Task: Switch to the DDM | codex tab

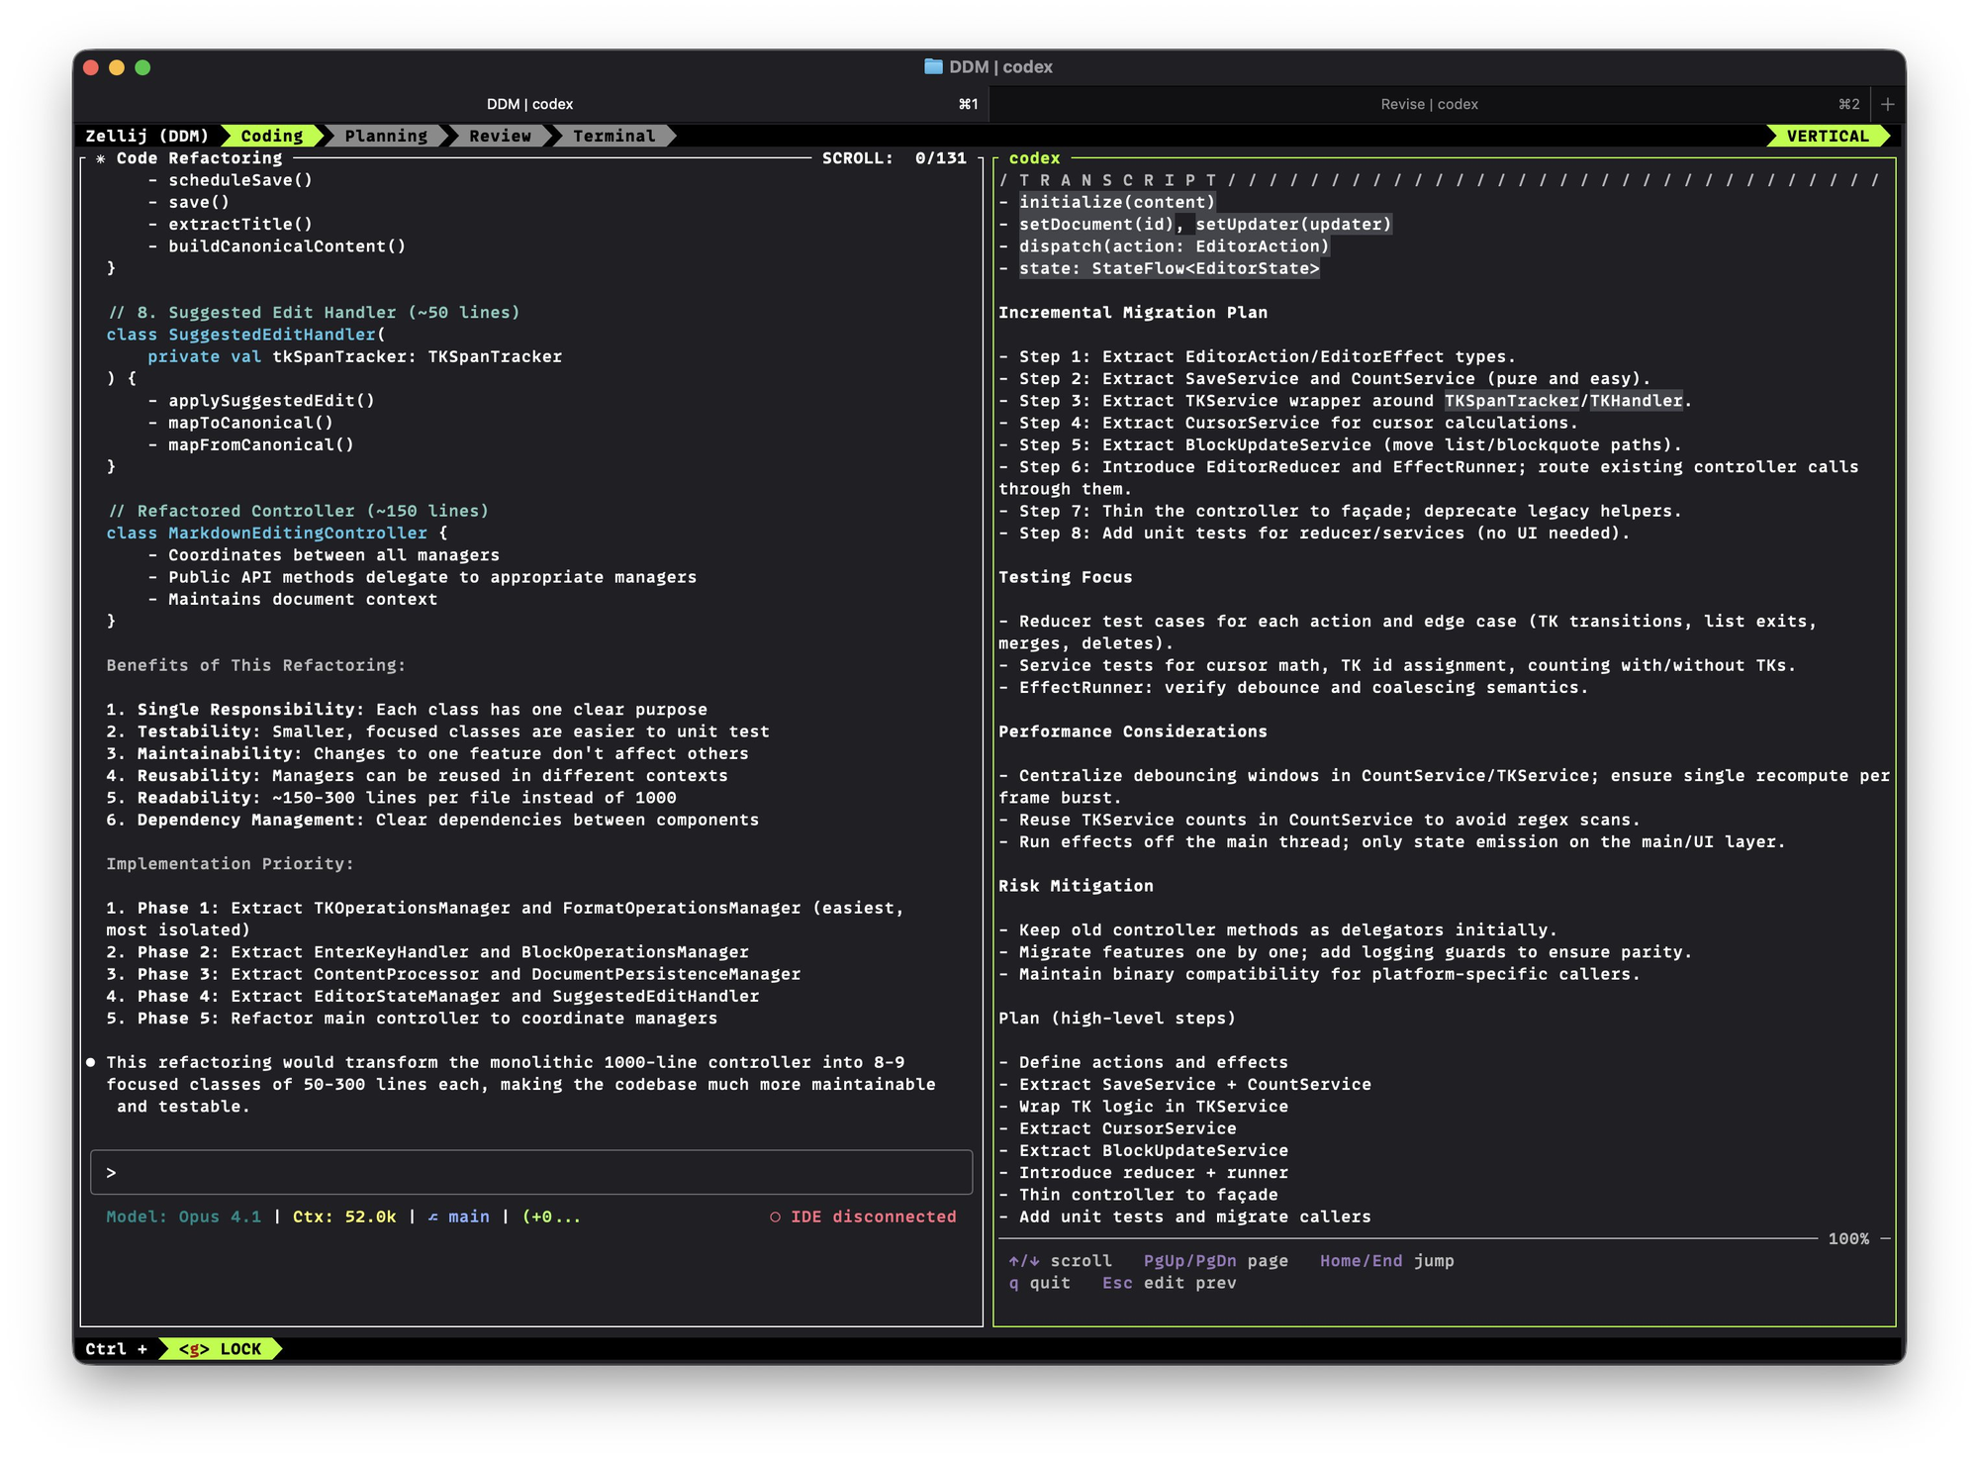Action: click(x=530, y=104)
